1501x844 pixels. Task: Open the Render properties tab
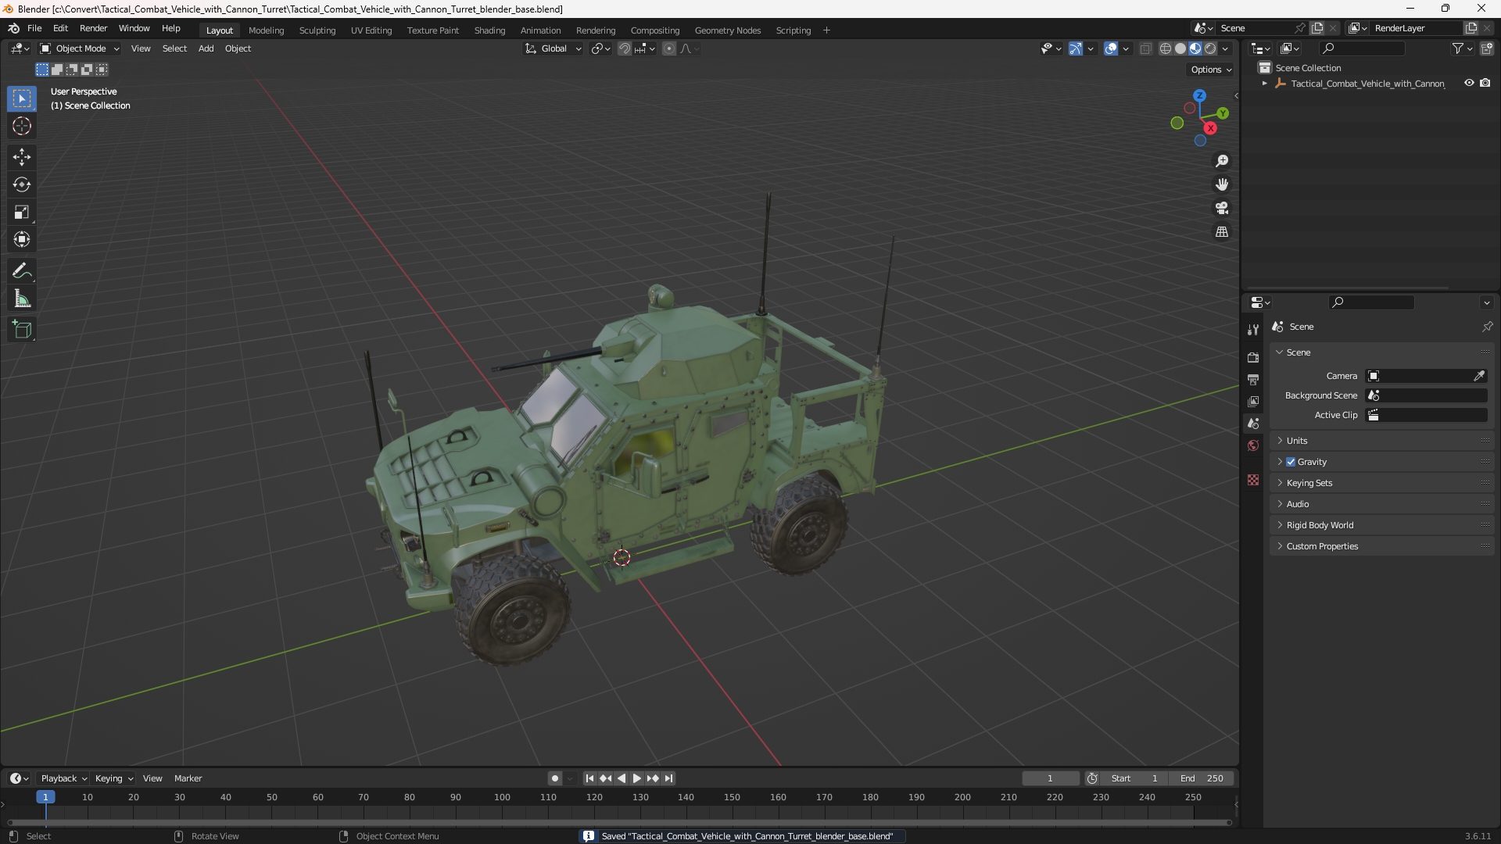1253,357
